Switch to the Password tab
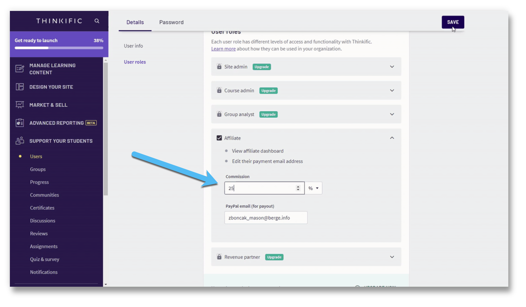Viewport: 526px width, 307px height. [x=171, y=22]
